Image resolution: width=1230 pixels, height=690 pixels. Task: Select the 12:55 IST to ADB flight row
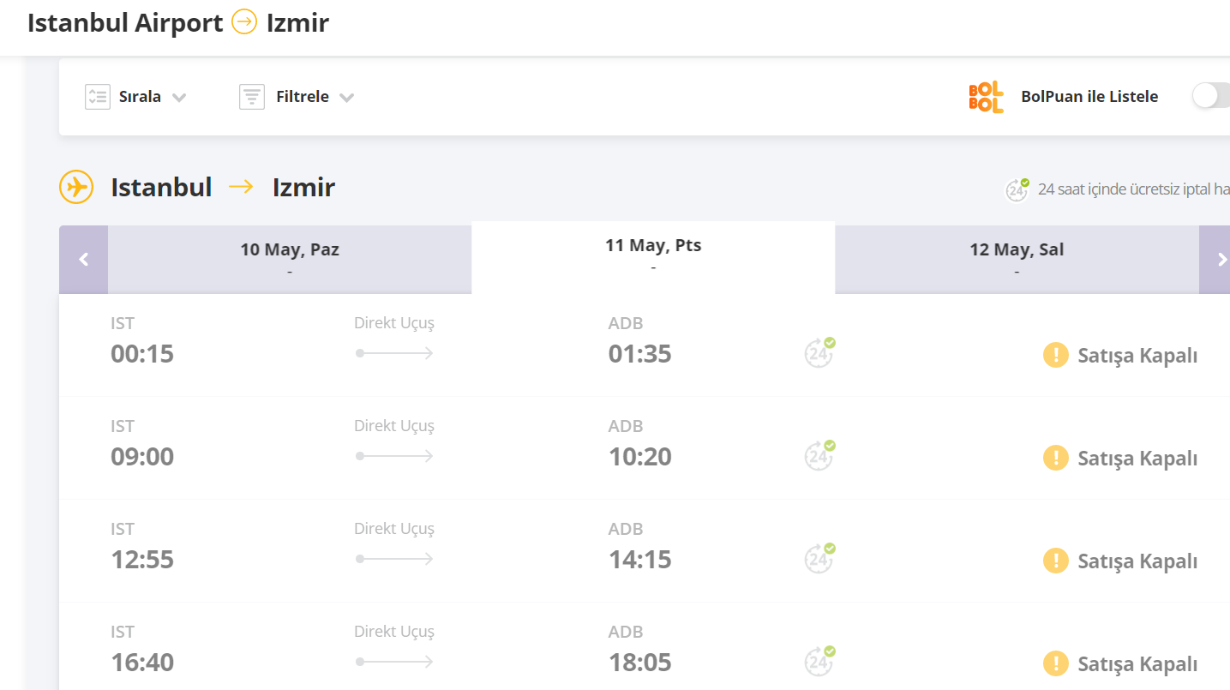click(x=514, y=550)
